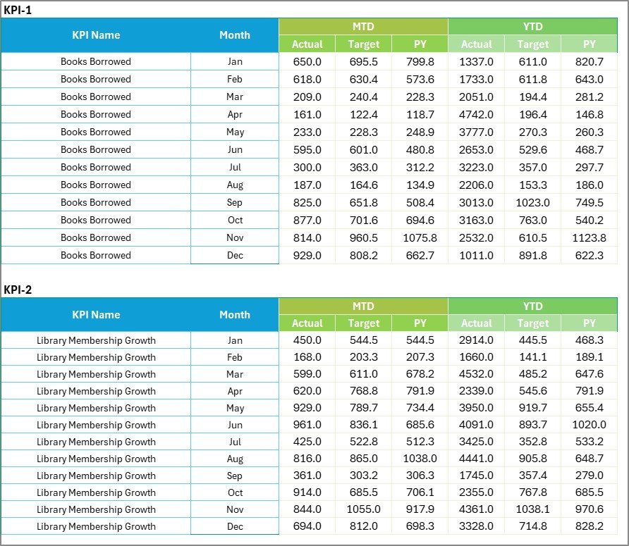Click the 1075.8 MTD PY for Books Borrowed November

click(420, 237)
